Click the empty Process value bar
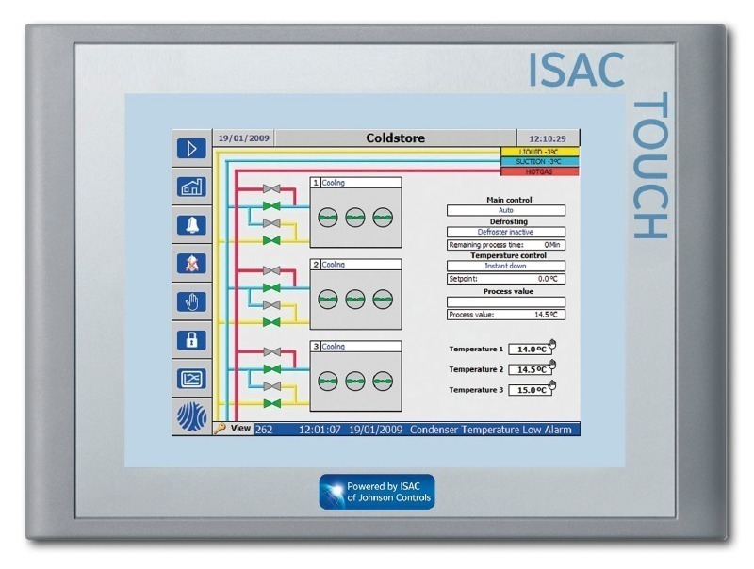Viewport: 754px width, 569px height. click(x=506, y=301)
